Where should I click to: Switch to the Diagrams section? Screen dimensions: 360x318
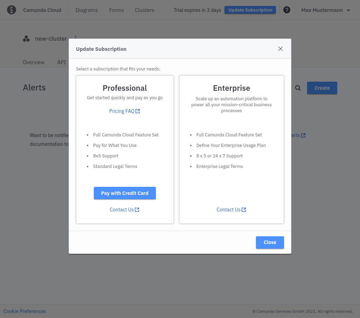(86, 10)
